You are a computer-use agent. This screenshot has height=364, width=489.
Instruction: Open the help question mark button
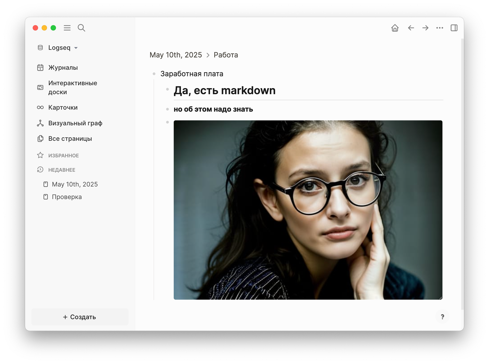pos(442,317)
